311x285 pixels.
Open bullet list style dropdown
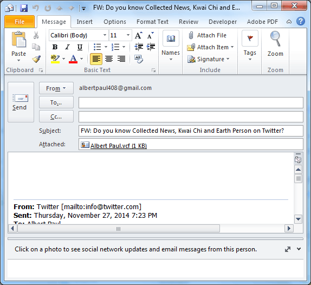coord(106,47)
